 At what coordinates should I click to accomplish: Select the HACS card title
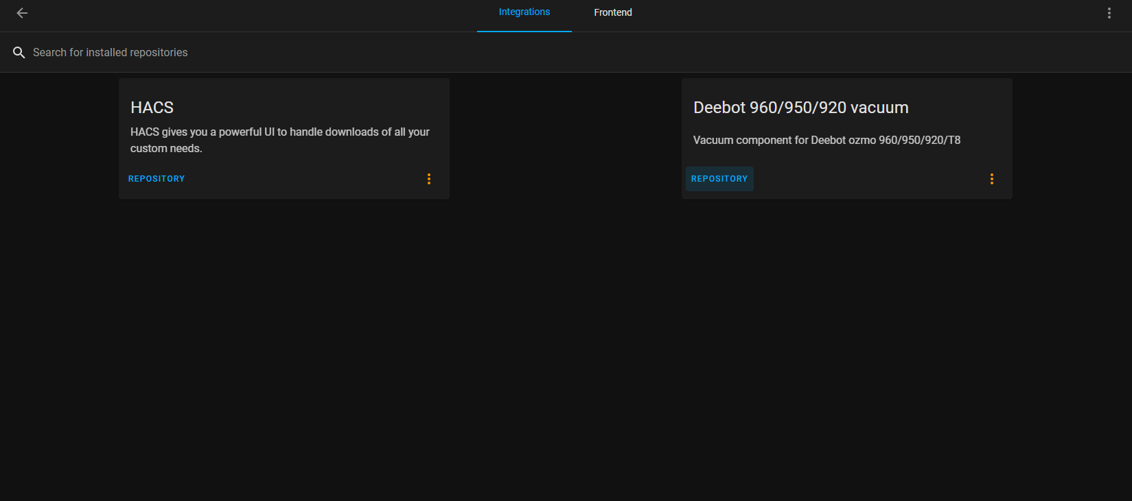click(x=152, y=108)
